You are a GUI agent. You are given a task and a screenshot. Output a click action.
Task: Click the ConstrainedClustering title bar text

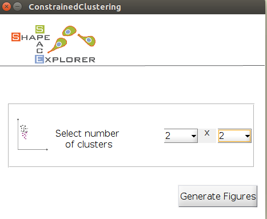tap(75, 7)
